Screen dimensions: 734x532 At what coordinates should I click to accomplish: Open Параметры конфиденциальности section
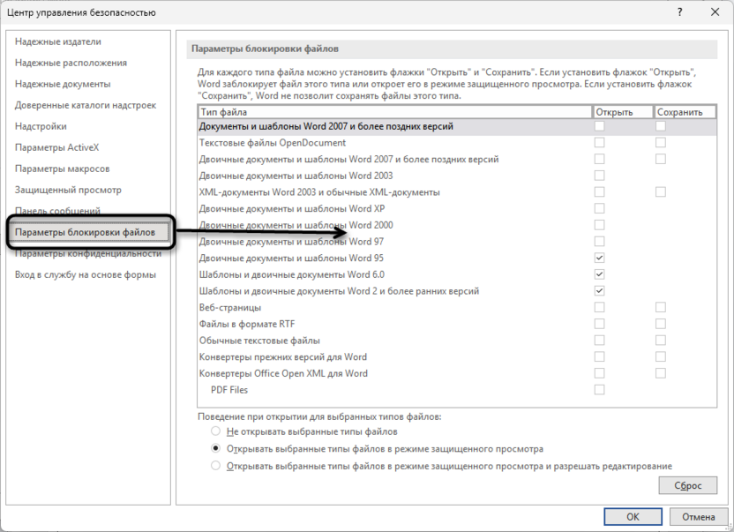88,254
